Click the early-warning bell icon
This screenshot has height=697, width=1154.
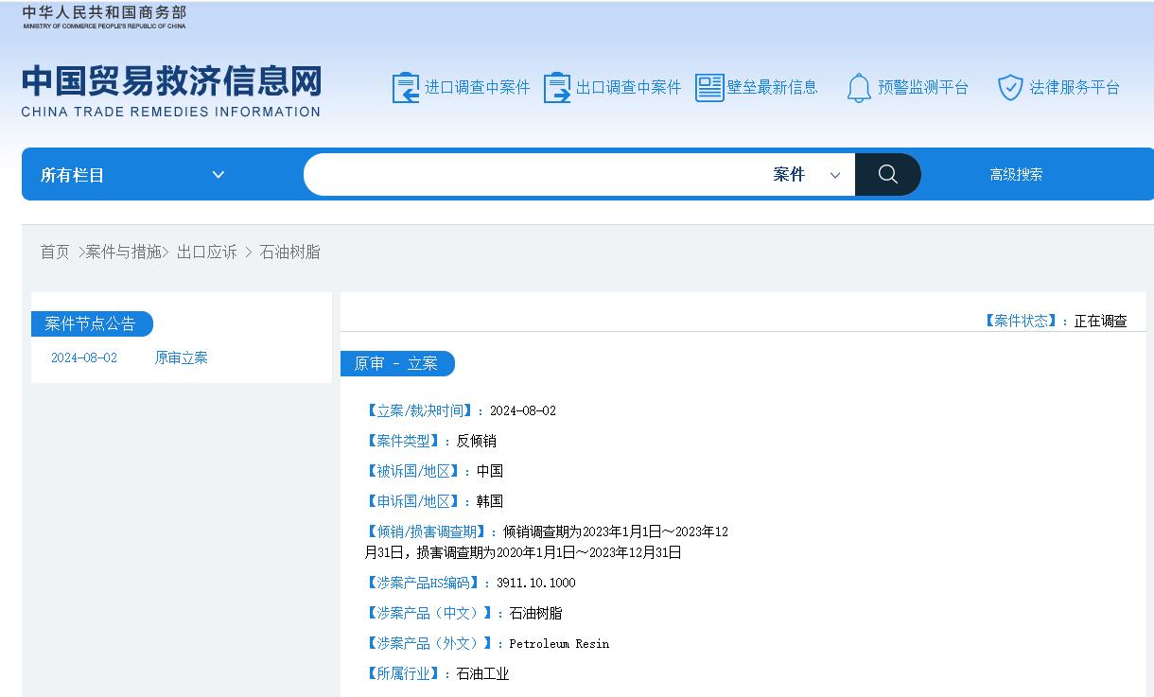tap(859, 88)
